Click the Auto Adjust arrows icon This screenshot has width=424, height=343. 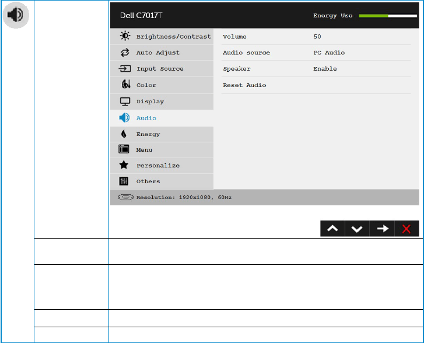tap(125, 52)
